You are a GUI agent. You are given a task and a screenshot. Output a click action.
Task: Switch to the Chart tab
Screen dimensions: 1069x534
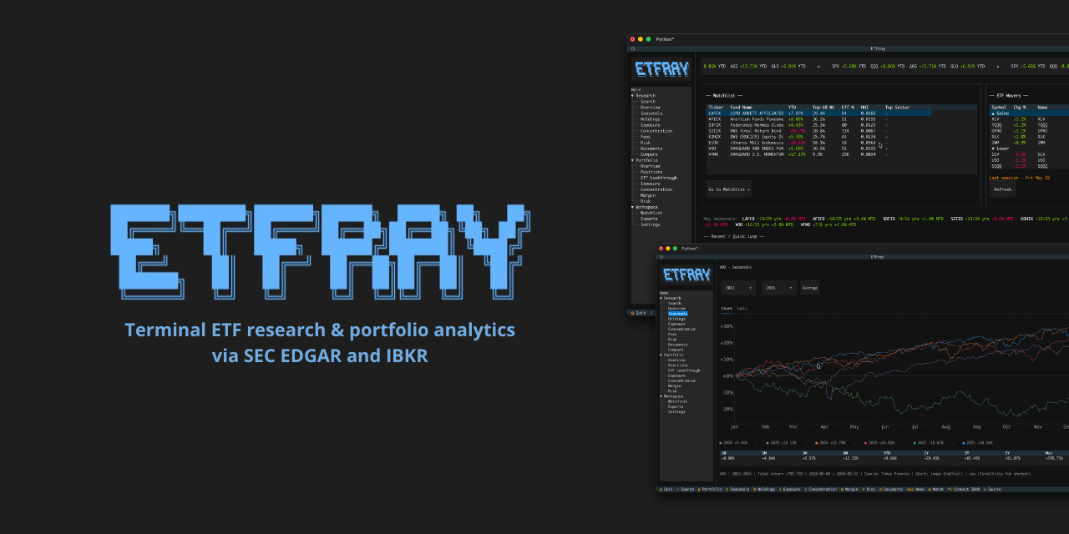coord(727,308)
